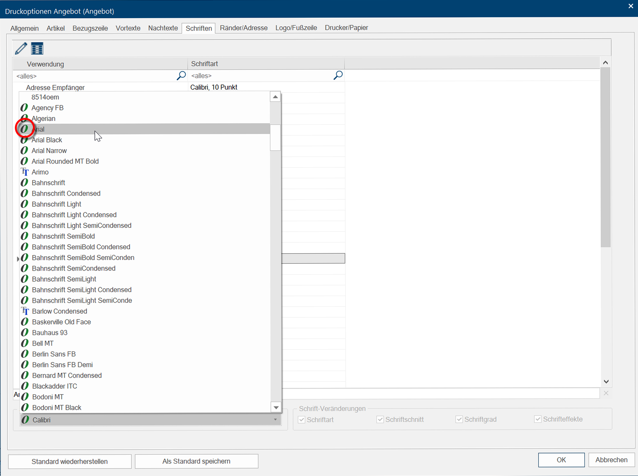Toggle the Schrifteffekte checkbox
Viewport: 638px width, 476px height.
coord(538,419)
